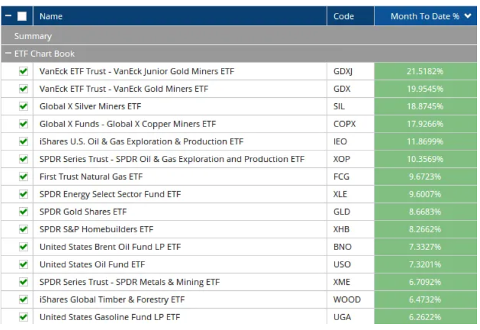
Task: Toggle checkbox for SPDR Gold Shares ETF
Action: click(x=24, y=212)
